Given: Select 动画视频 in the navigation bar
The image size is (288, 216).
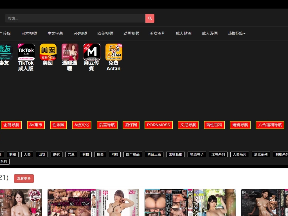Looking at the screenshot, I should click(x=131, y=33).
